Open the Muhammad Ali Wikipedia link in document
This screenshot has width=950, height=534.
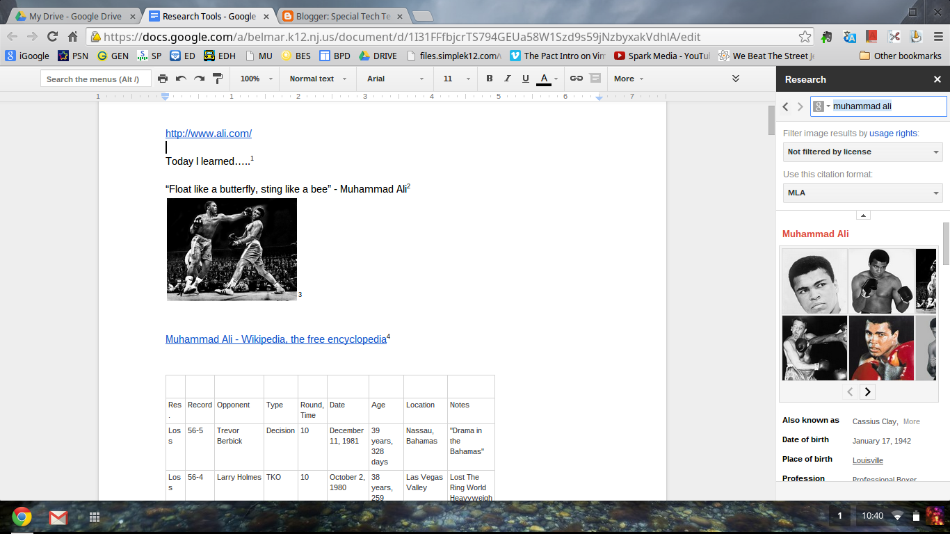276,339
